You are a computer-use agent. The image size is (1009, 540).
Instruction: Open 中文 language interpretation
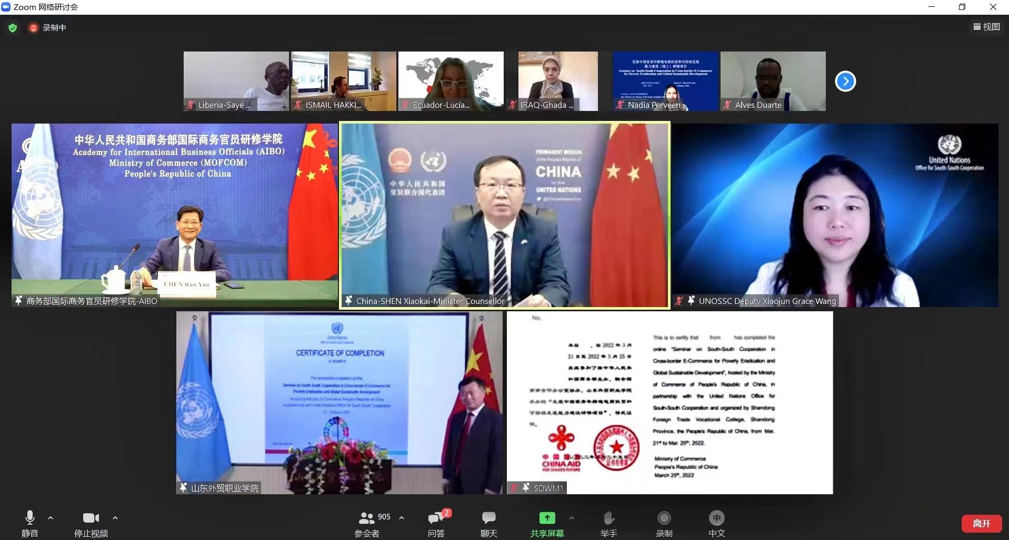click(x=717, y=524)
